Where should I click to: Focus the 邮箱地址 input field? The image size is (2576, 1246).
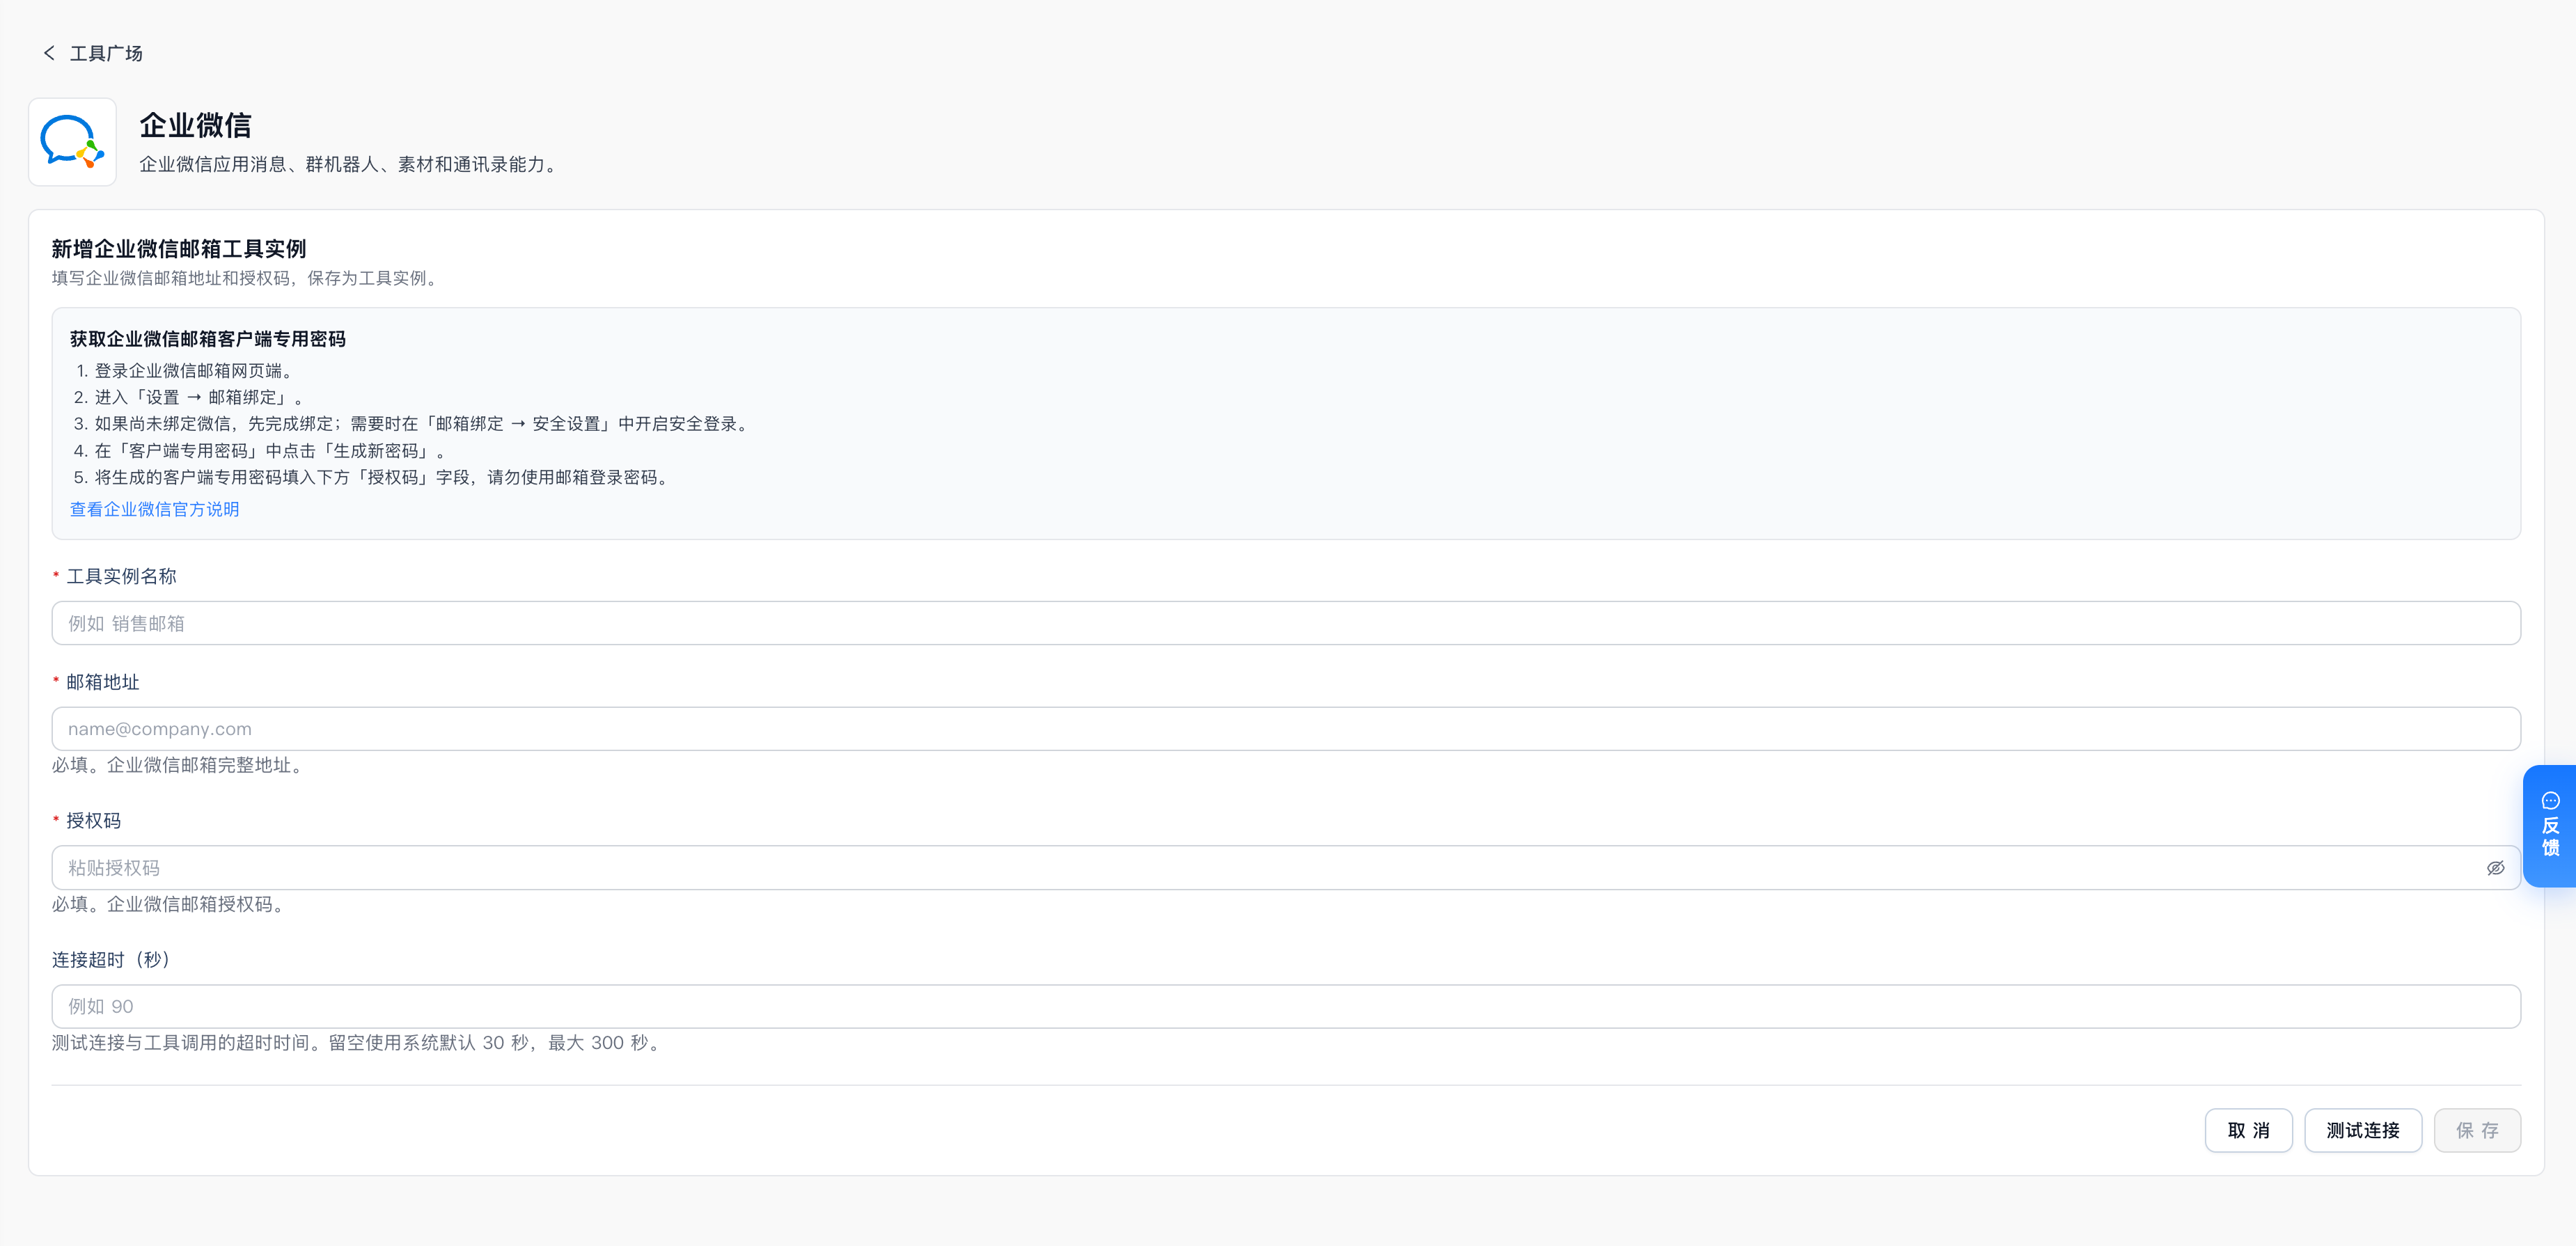tap(1286, 729)
